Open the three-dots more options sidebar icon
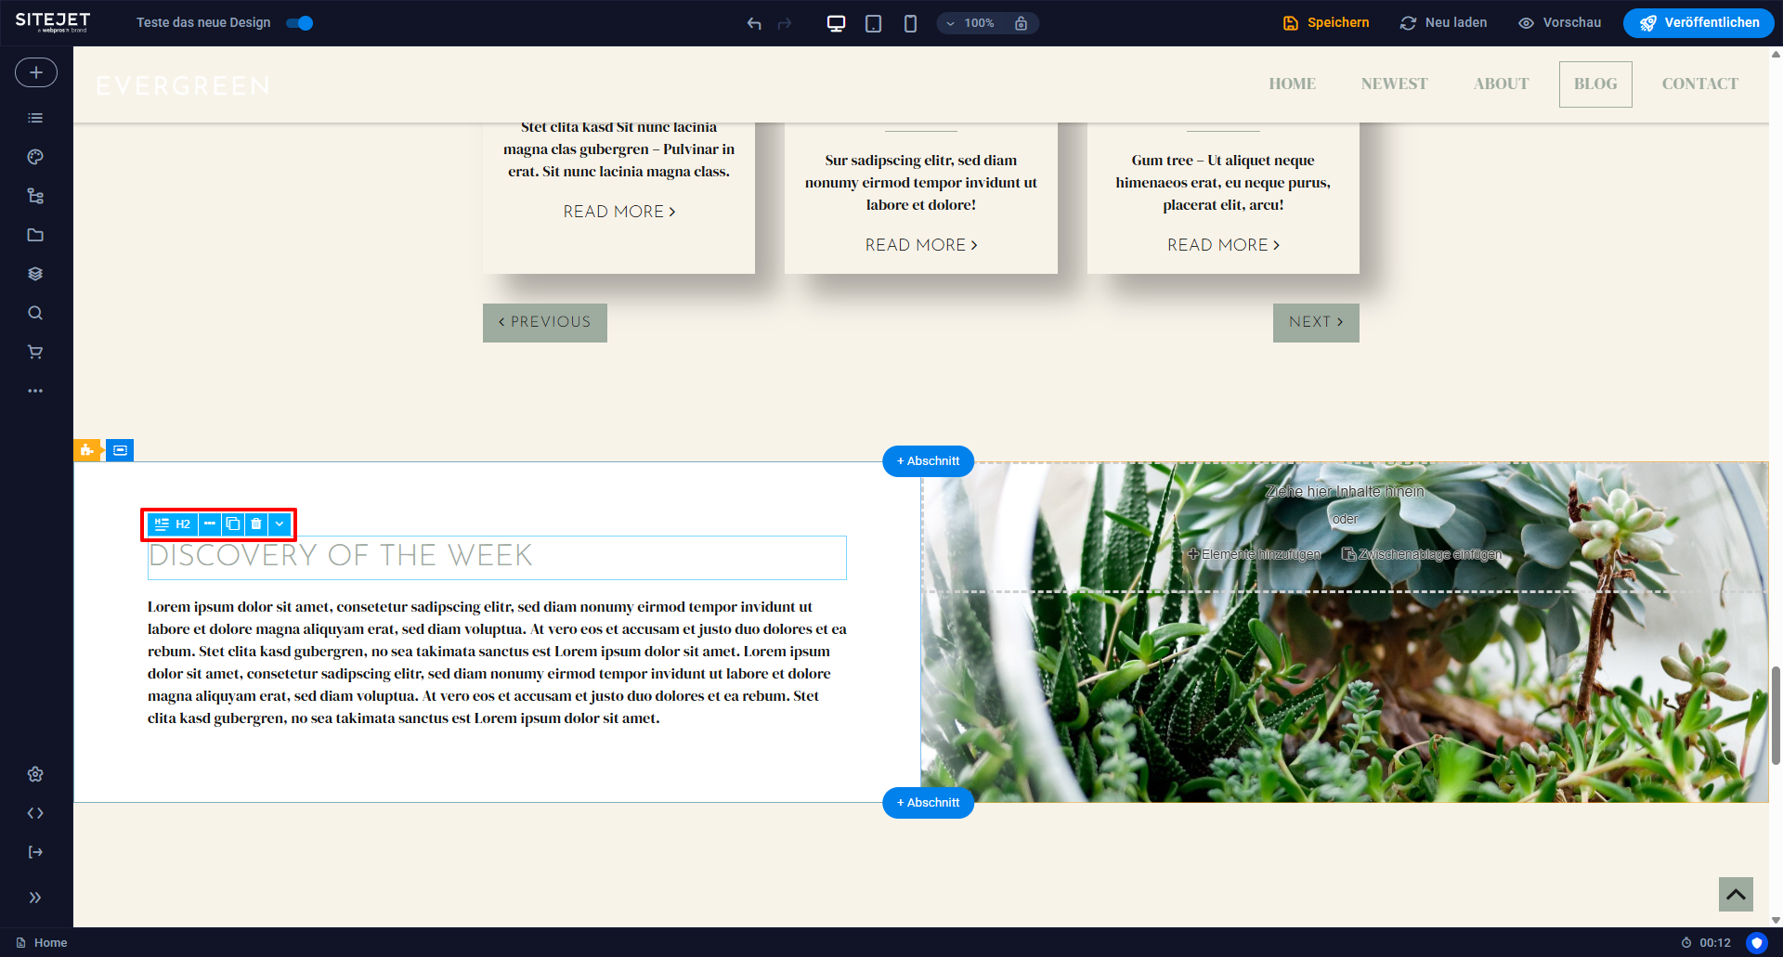 [35, 391]
